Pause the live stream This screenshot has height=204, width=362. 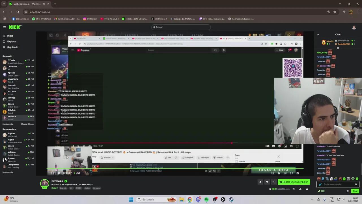52,173
